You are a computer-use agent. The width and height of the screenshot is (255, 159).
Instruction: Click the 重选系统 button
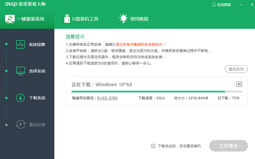[x=236, y=69]
